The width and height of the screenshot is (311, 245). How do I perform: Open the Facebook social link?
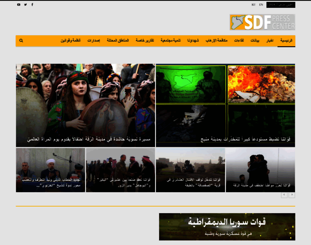[x=33, y=5]
